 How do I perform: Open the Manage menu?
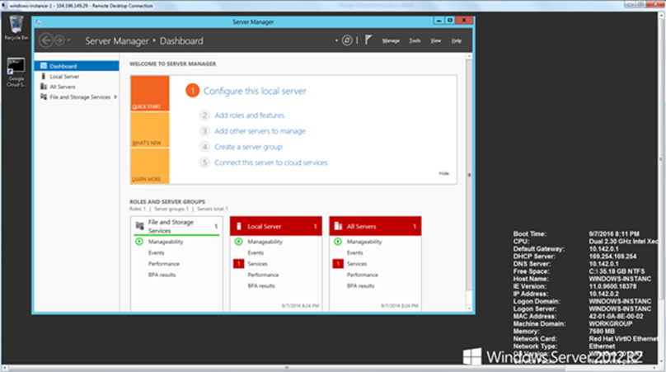click(391, 40)
